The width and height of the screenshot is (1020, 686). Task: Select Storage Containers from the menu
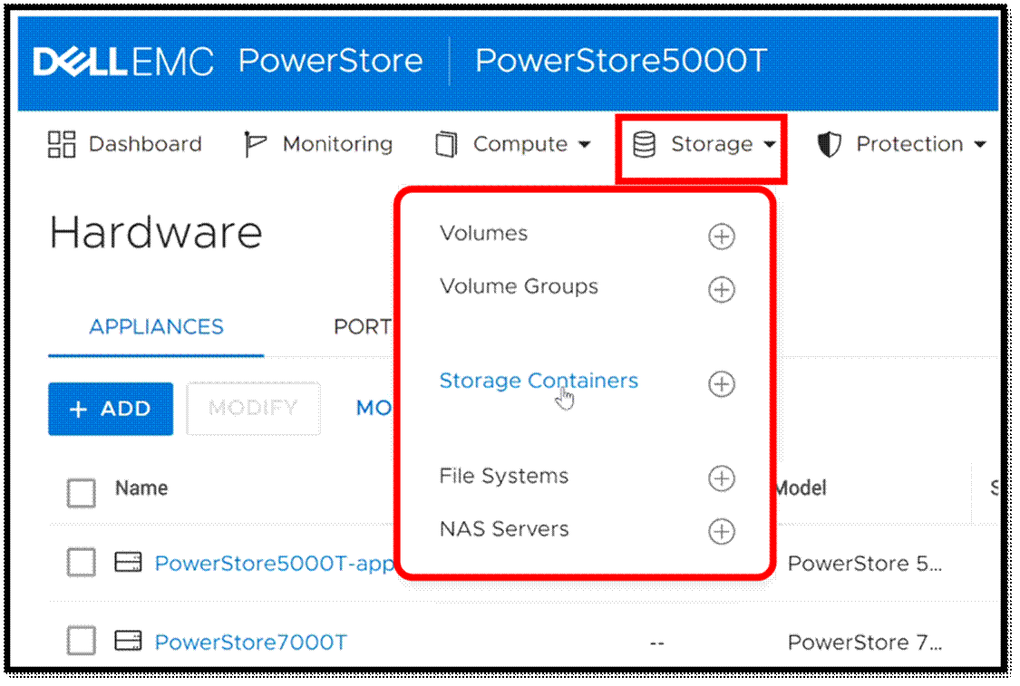click(539, 382)
